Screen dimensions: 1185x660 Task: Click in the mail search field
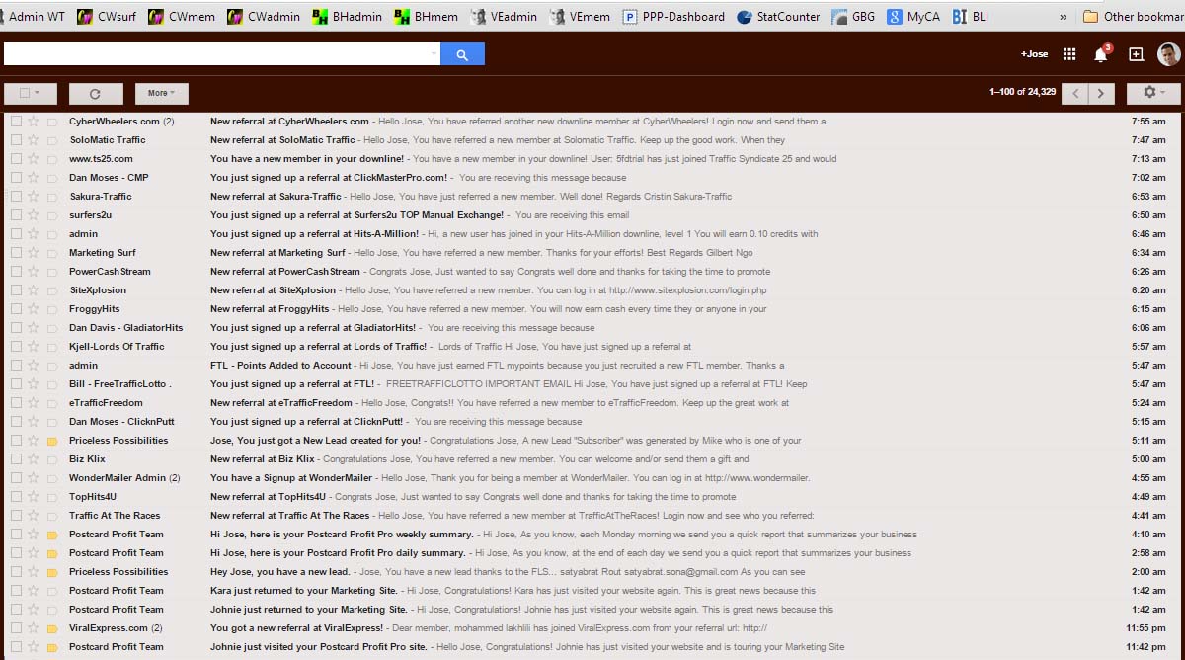tap(217, 54)
